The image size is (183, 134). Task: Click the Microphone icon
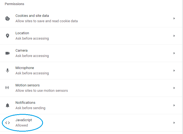coord(8,71)
